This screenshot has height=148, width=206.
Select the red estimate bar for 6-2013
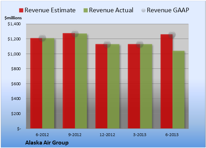point(167,81)
